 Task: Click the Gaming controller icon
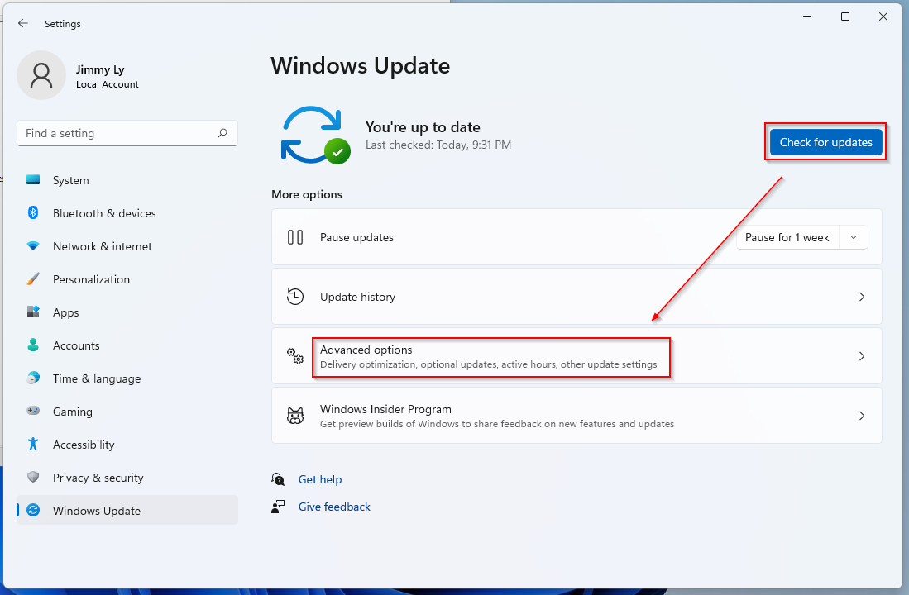33,411
